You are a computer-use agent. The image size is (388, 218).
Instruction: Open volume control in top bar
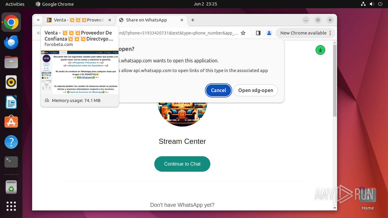(x=372, y=4)
